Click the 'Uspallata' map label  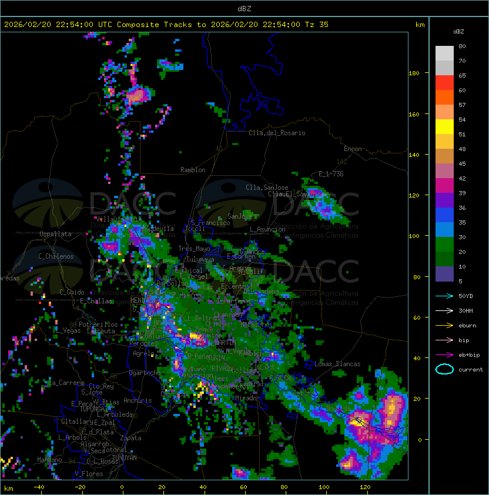click(x=55, y=234)
